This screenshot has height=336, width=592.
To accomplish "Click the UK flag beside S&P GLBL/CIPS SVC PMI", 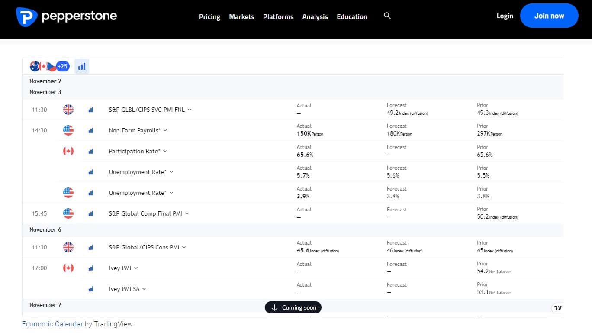I will tap(68, 110).
